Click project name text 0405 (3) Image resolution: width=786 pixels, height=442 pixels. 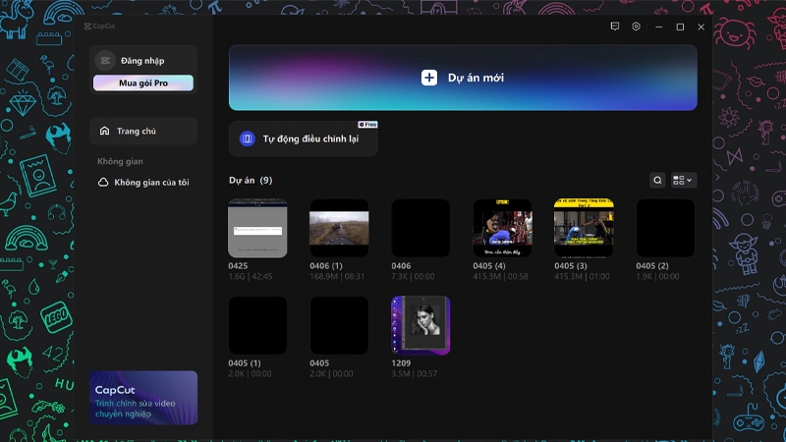tap(571, 265)
